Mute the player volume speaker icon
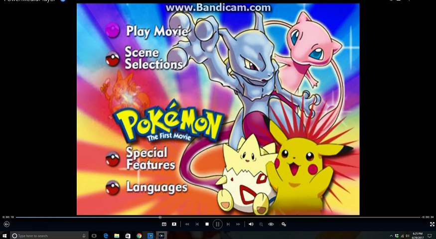Viewport: 436px width, 239px height. [251, 224]
